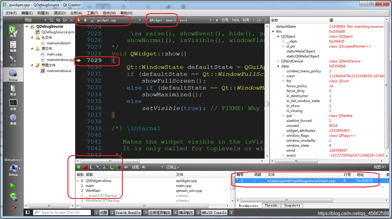
Task: Expand the QPaintDevice variable node
Action: point(278,61)
